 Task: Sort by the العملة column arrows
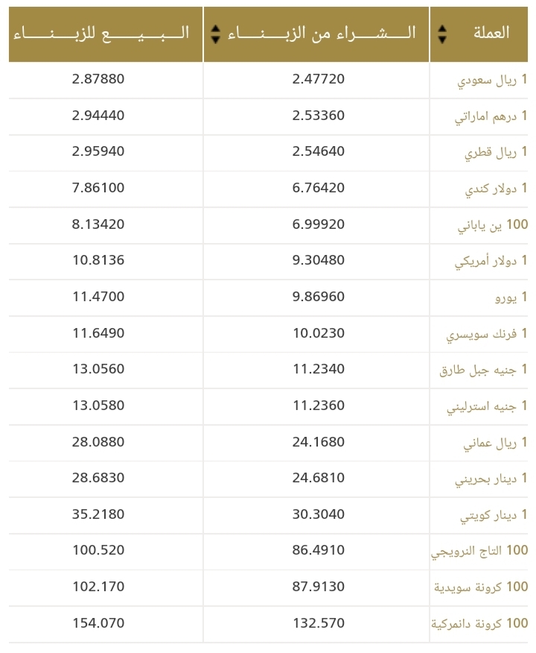pos(442,34)
